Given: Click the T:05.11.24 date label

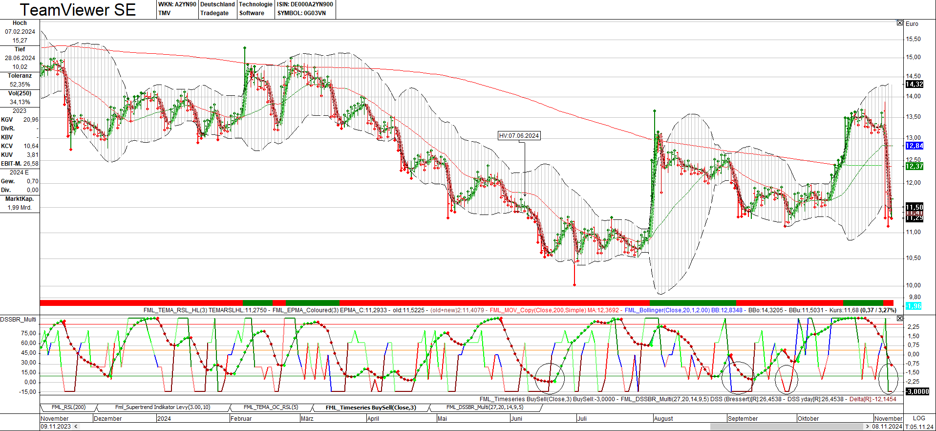Looking at the screenshot, I should (x=919, y=427).
